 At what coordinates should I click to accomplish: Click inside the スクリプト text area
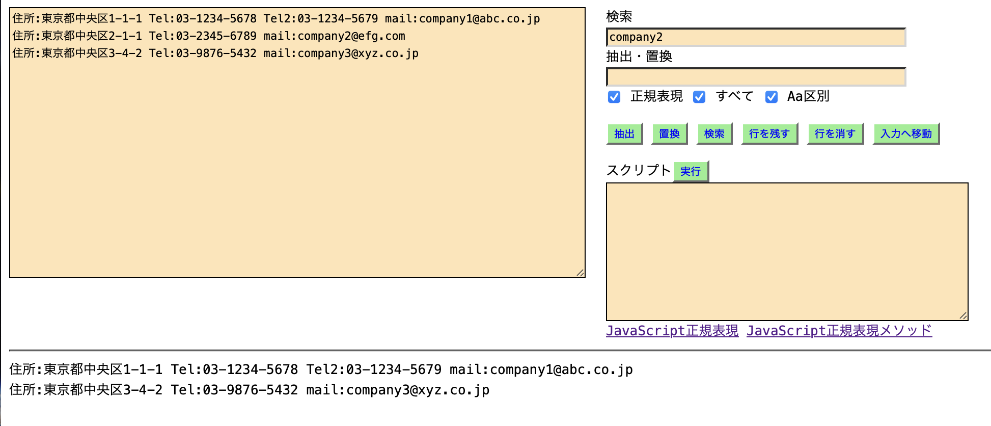(x=787, y=252)
